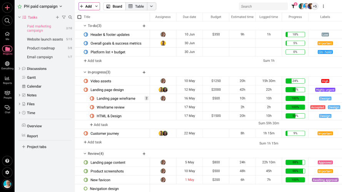The height and width of the screenshot is (192, 342).
Task: Go to People in the left sidebar
Action: [7, 94]
